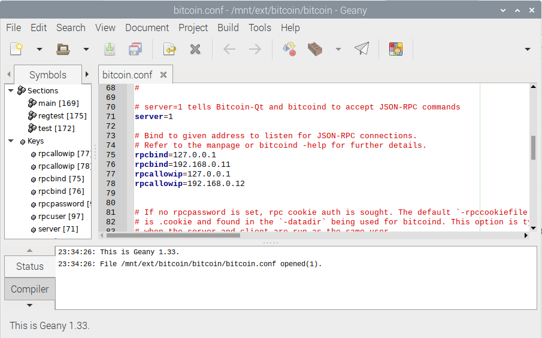Click horizontal scrollbar left arrow
542x338 pixels.
click(x=102, y=236)
